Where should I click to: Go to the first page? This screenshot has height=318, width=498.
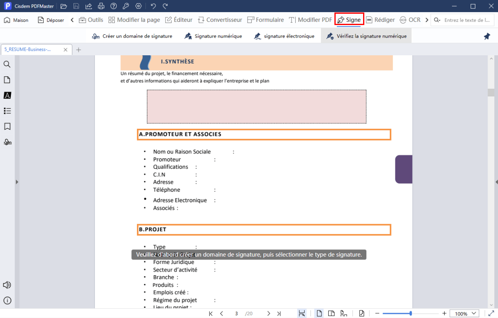pyautogui.click(x=211, y=314)
